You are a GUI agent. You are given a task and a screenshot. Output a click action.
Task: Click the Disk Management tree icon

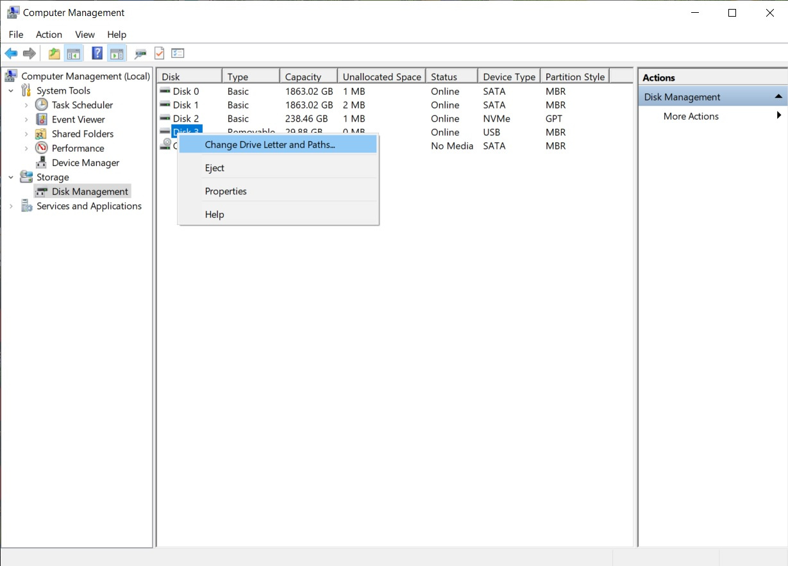pyautogui.click(x=42, y=192)
